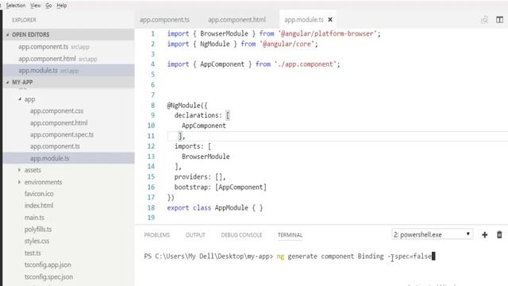Open tsconfig.app.json file
Viewport: 508px width, 286px height.
point(48,265)
